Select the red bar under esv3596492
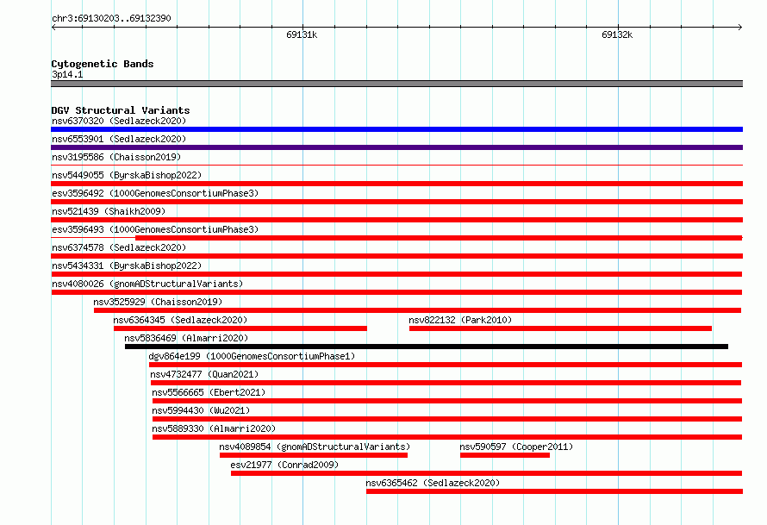Screen dimensions: 767x525 point(396,202)
